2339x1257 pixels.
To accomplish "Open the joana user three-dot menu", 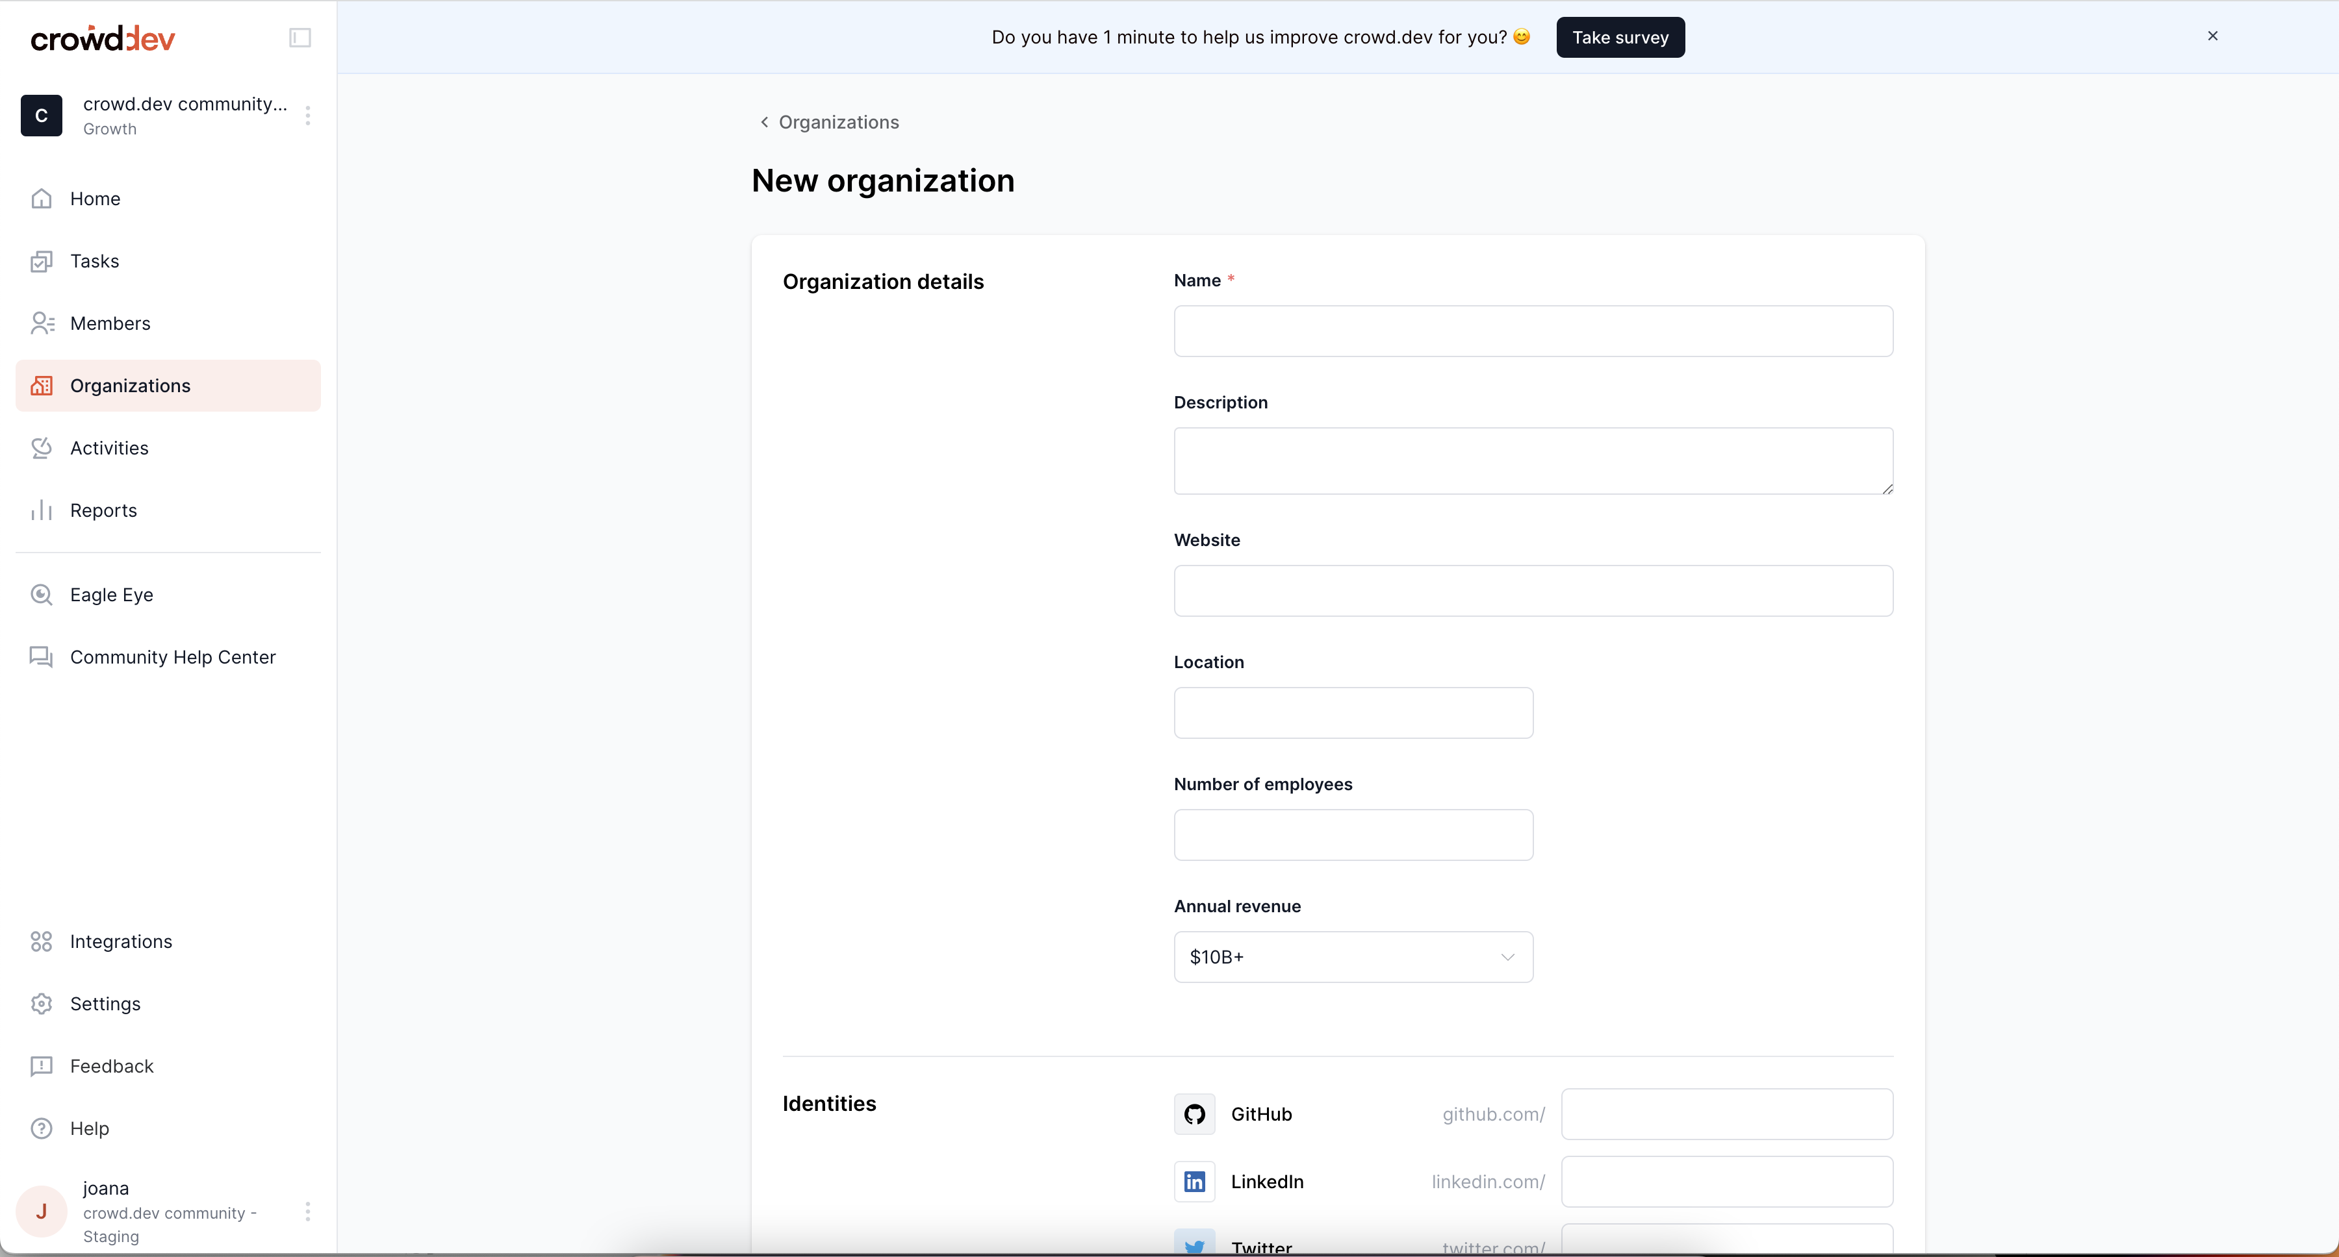I will 308,1212.
